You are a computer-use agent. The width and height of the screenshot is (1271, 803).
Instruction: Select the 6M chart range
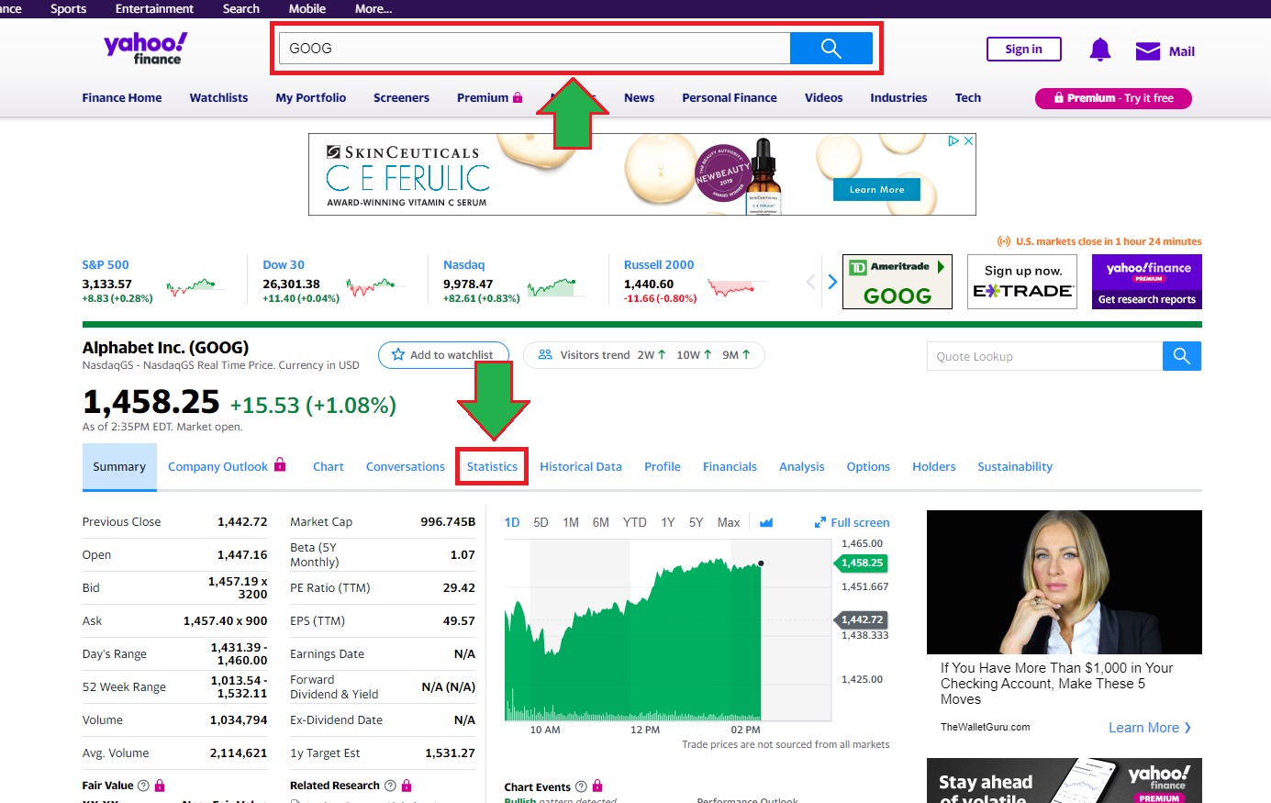click(601, 522)
